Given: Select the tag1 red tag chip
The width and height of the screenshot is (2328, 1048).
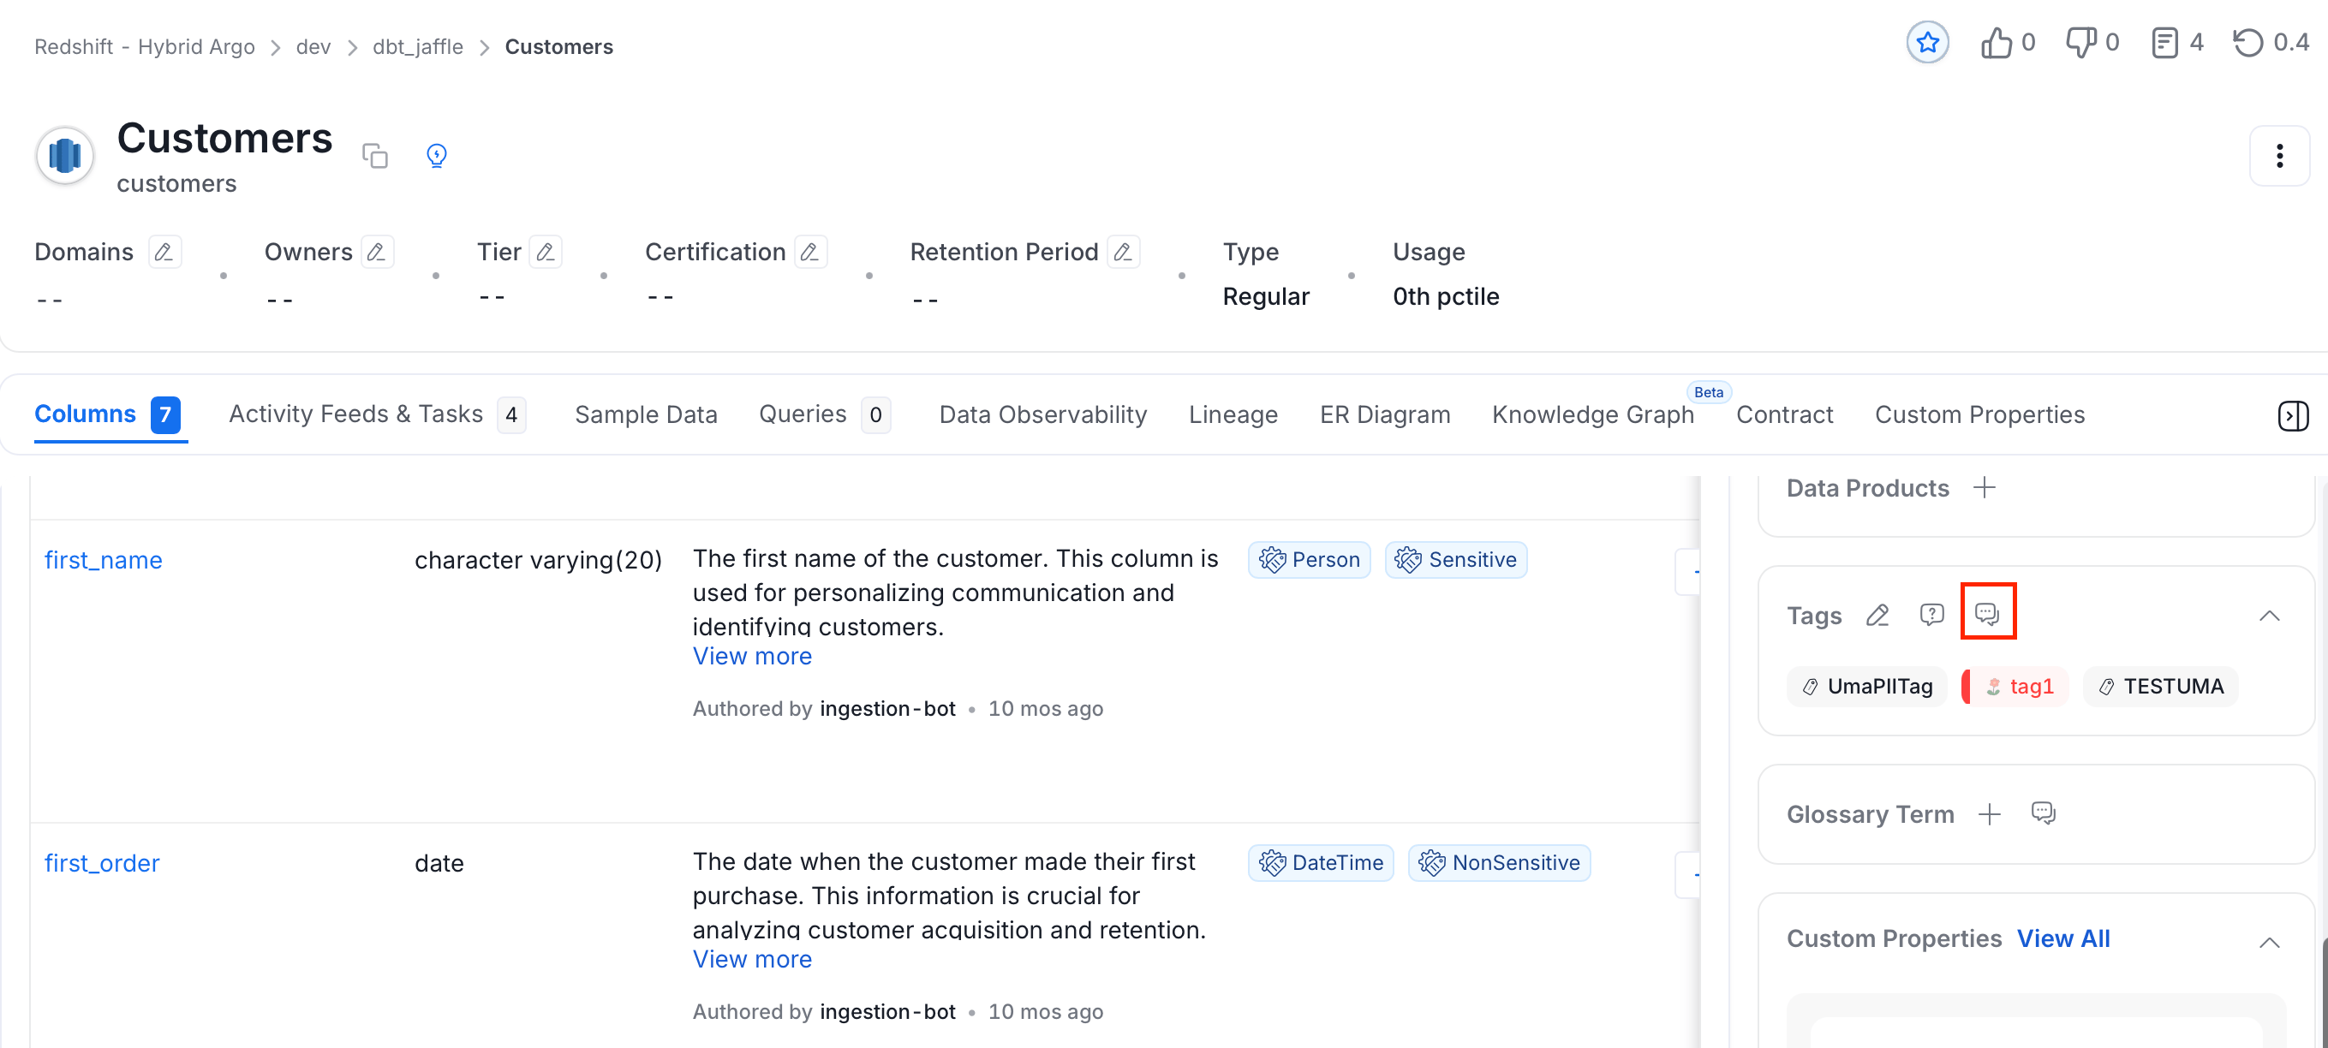Looking at the screenshot, I should pos(2016,687).
